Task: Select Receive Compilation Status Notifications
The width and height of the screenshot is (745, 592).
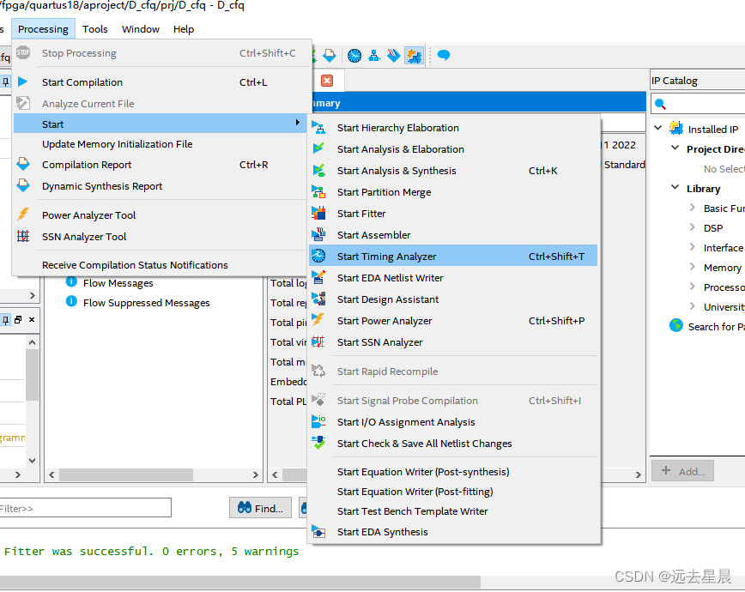Action: 161,264
